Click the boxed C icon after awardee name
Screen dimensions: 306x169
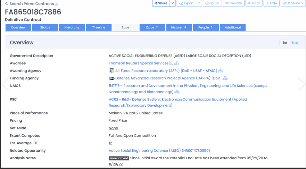pos(171,63)
